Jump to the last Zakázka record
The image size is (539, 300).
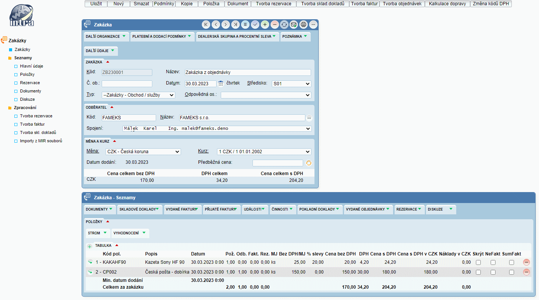pos(235,25)
